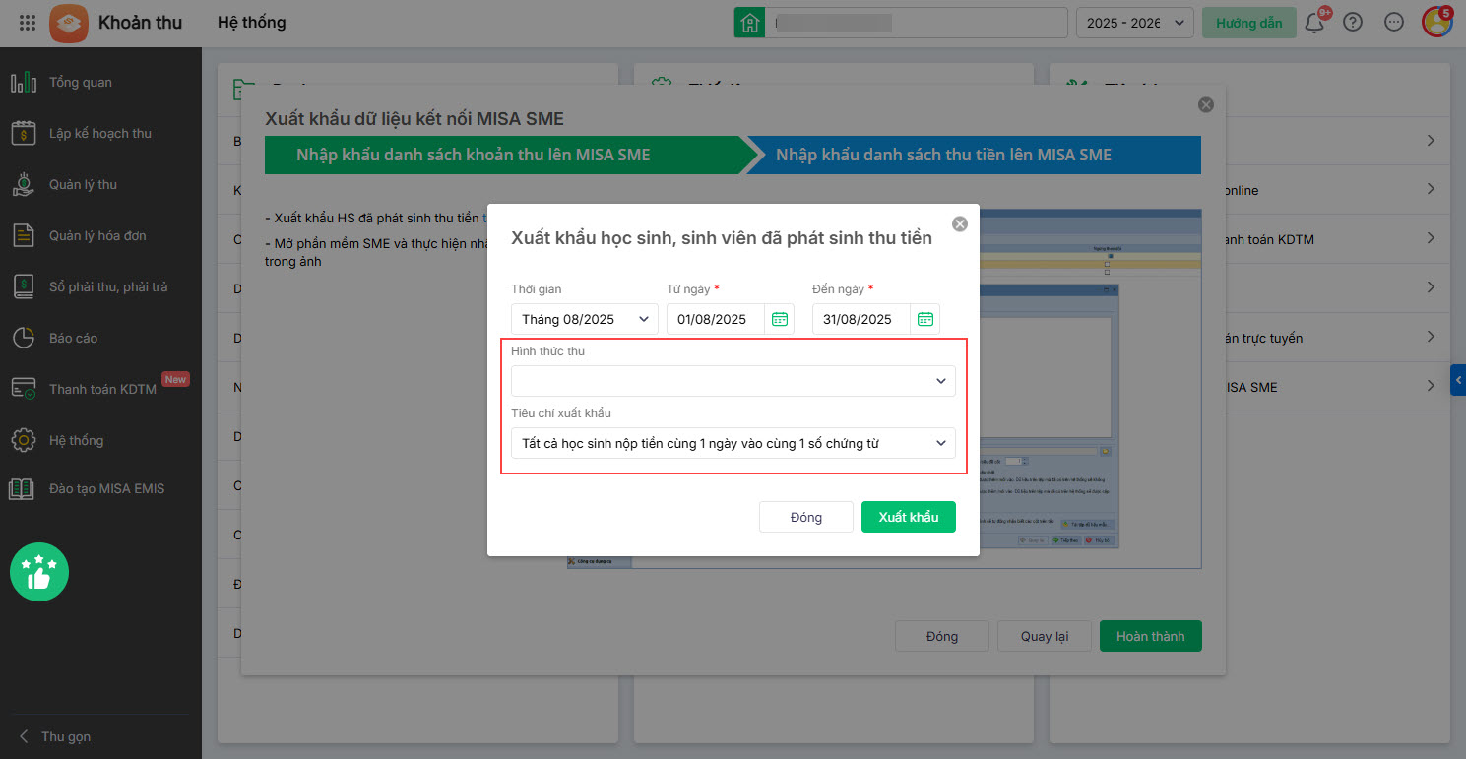The height and width of the screenshot is (759, 1466).
Task: Go to Lập kế hoạch thu
Action: [x=100, y=133]
